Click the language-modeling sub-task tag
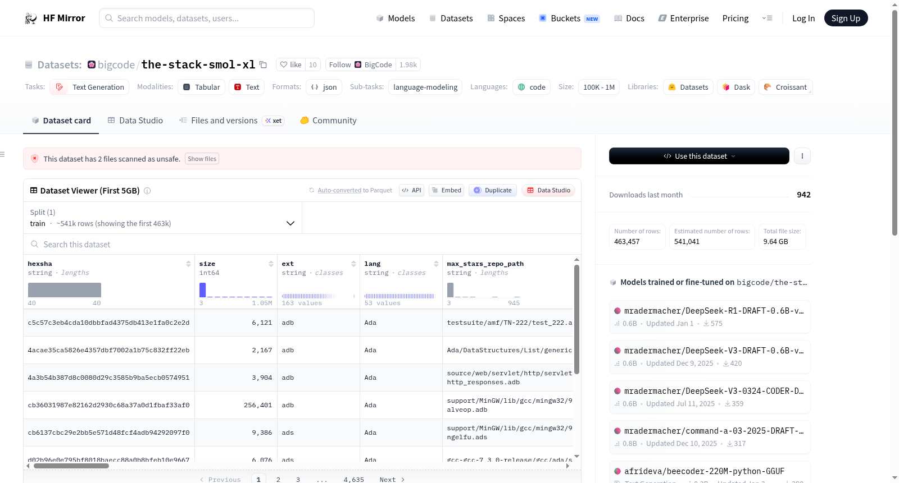Viewport: 899px width, 483px height. [x=425, y=87]
